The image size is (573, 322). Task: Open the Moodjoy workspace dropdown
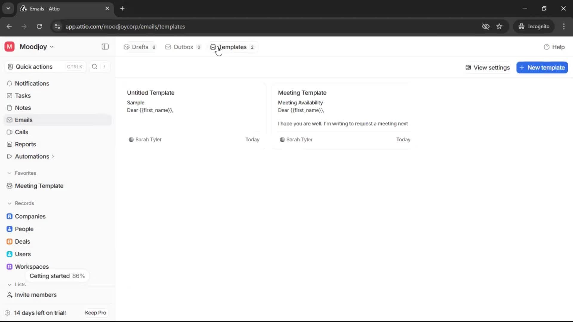click(x=36, y=47)
